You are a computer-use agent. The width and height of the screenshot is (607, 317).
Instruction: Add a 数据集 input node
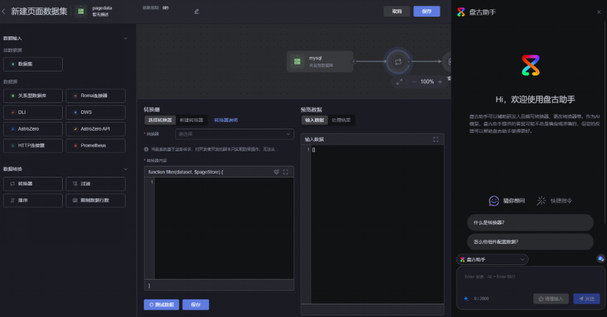[x=33, y=64]
